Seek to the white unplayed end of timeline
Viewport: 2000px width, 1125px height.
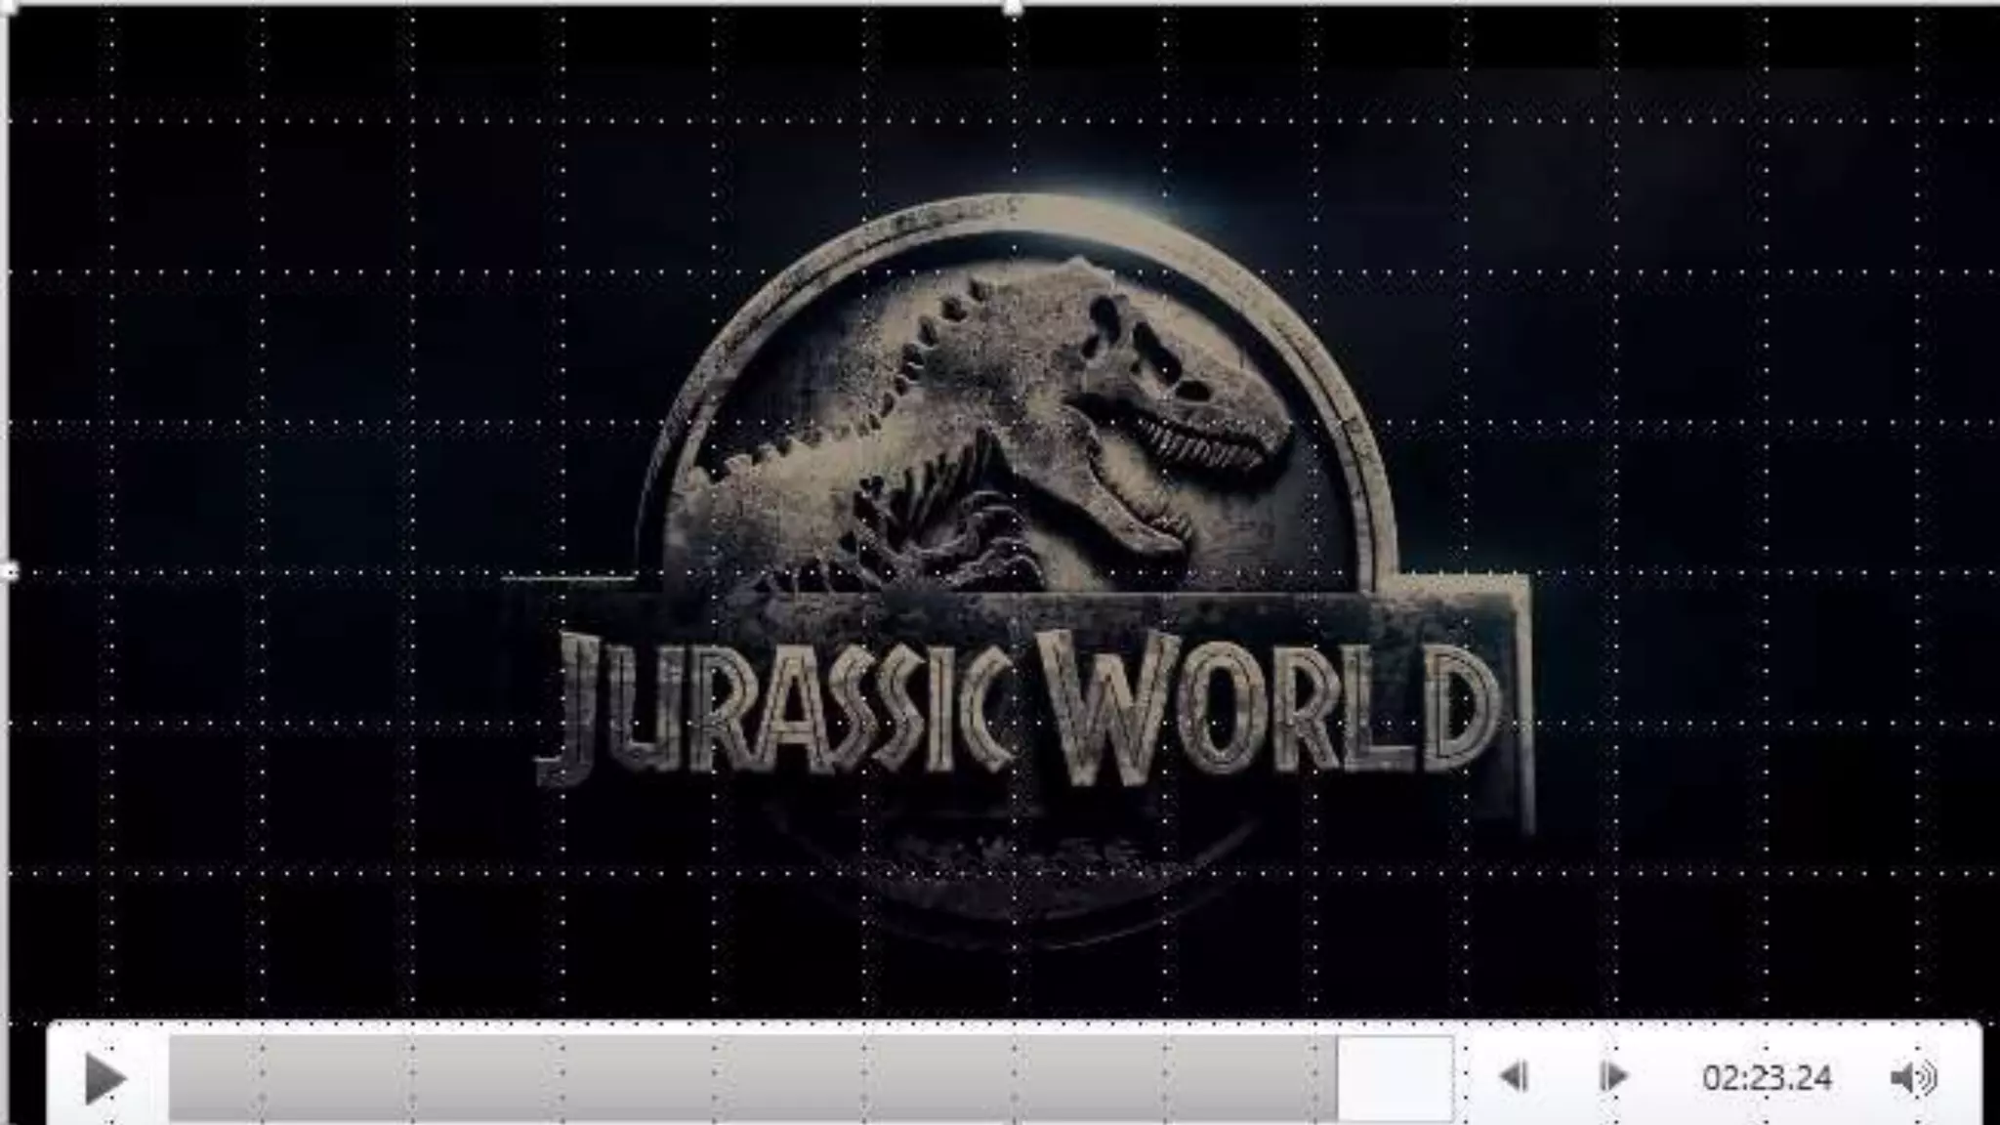(1395, 1078)
